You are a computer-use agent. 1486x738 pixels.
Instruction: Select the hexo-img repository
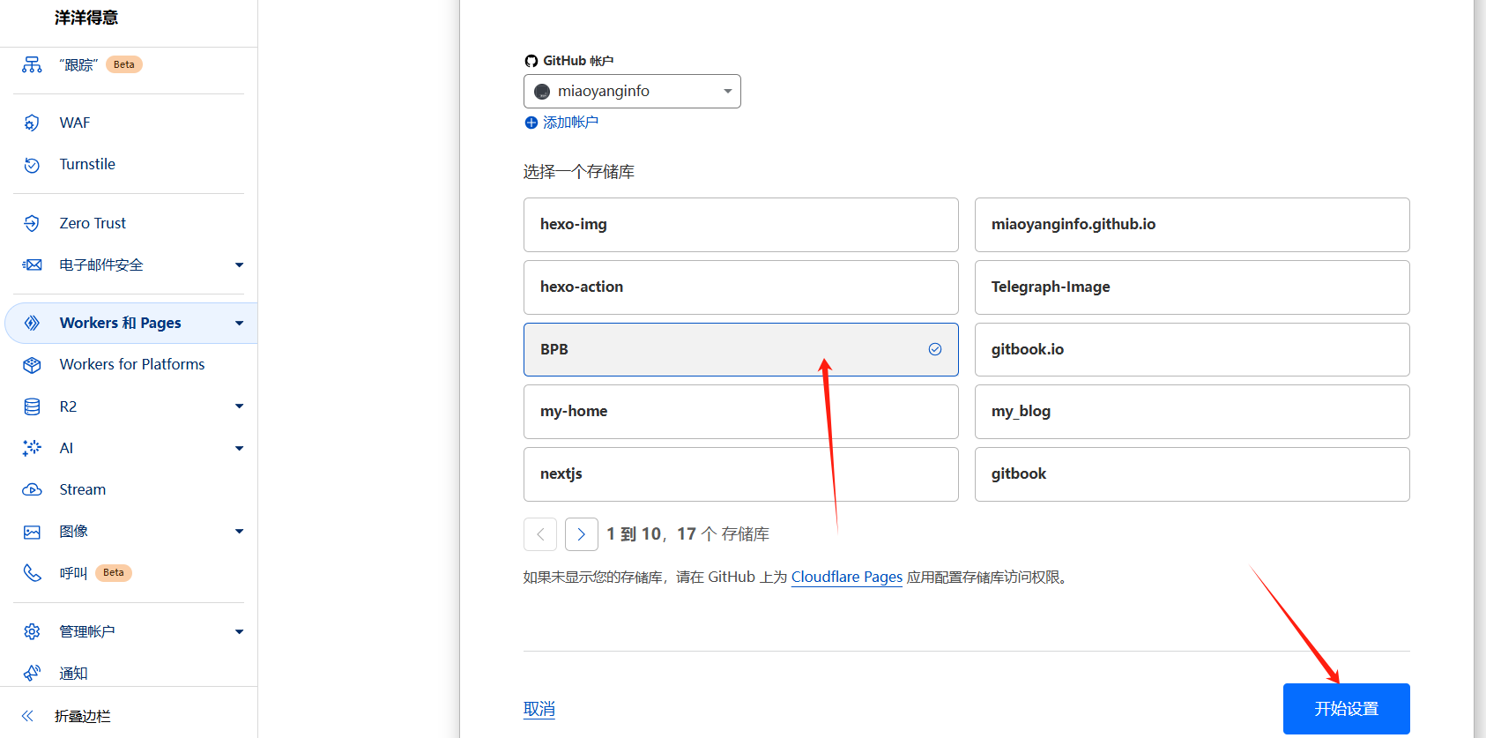pyautogui.click(x=740, y=225)
